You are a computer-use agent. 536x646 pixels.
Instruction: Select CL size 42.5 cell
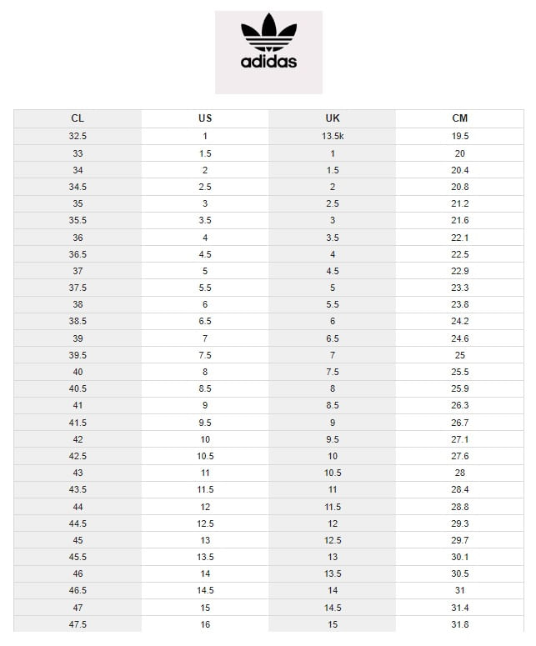tap(78, 456)
